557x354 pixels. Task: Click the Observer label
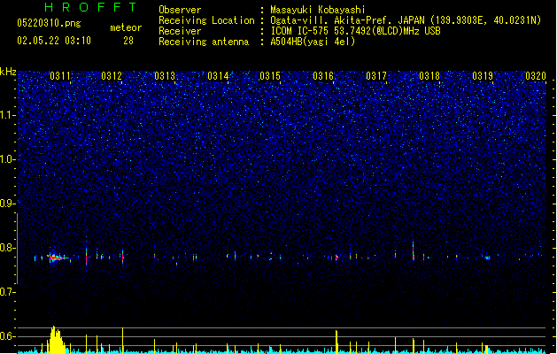[x=180, y=10]
